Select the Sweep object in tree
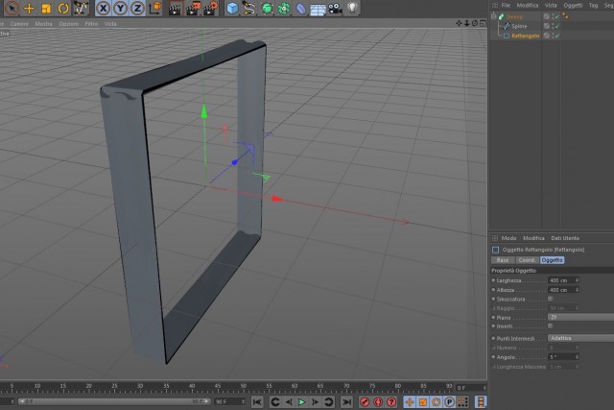The height and width of the screenshot is (410, 614). point(514,17)
